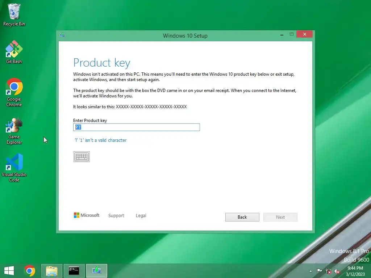The width and height of the screenshot is (371, 278).
Task: Select the Visual Studio Code desktop shortcut
Action: pos(14,168)
